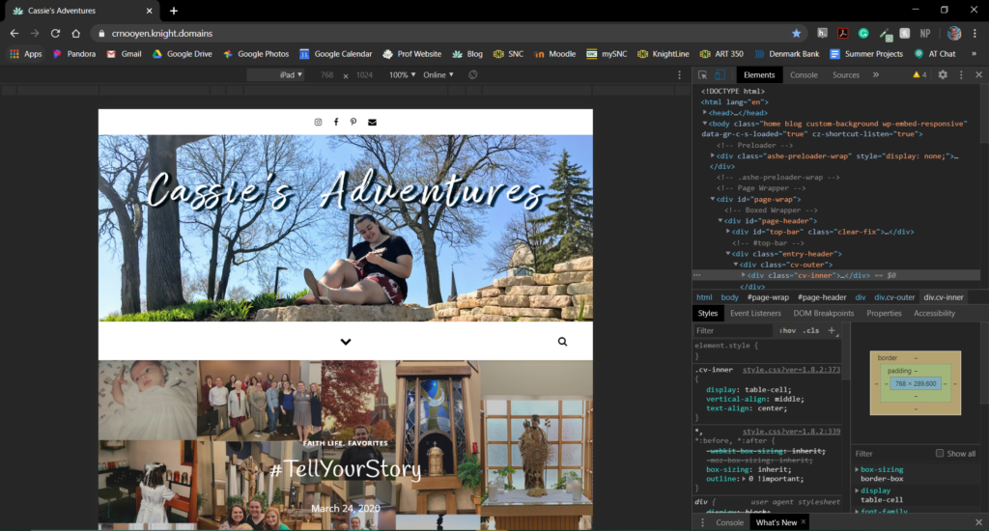This screenshot has height=531, width=989.
Task: Reload the page using the refresh button
Action: click(x=55, y=33)
